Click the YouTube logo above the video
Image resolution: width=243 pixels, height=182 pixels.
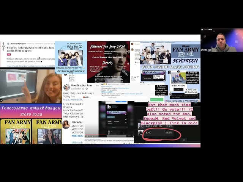point(86,97)
